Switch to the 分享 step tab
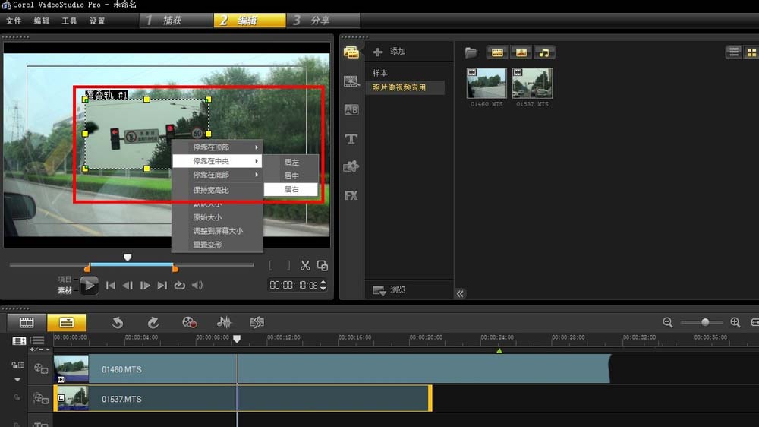 (x=320, y=21)
